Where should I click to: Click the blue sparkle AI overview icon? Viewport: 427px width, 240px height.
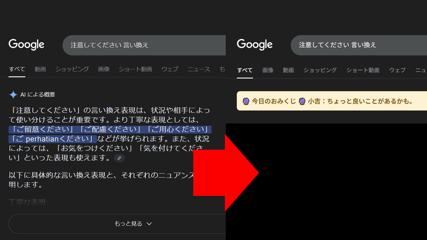tap(13, 95)
